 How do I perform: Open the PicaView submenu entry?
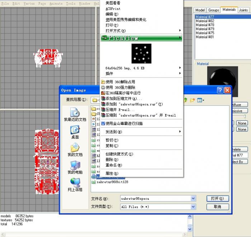(x=141, y=38)
